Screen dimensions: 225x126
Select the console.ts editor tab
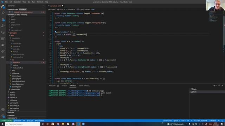(56, 6)
